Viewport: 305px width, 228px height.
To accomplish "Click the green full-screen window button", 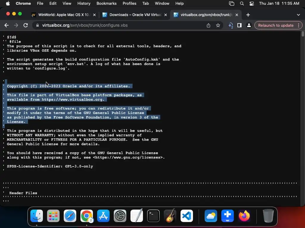I will pyautogui.click(x=20, y=14).
